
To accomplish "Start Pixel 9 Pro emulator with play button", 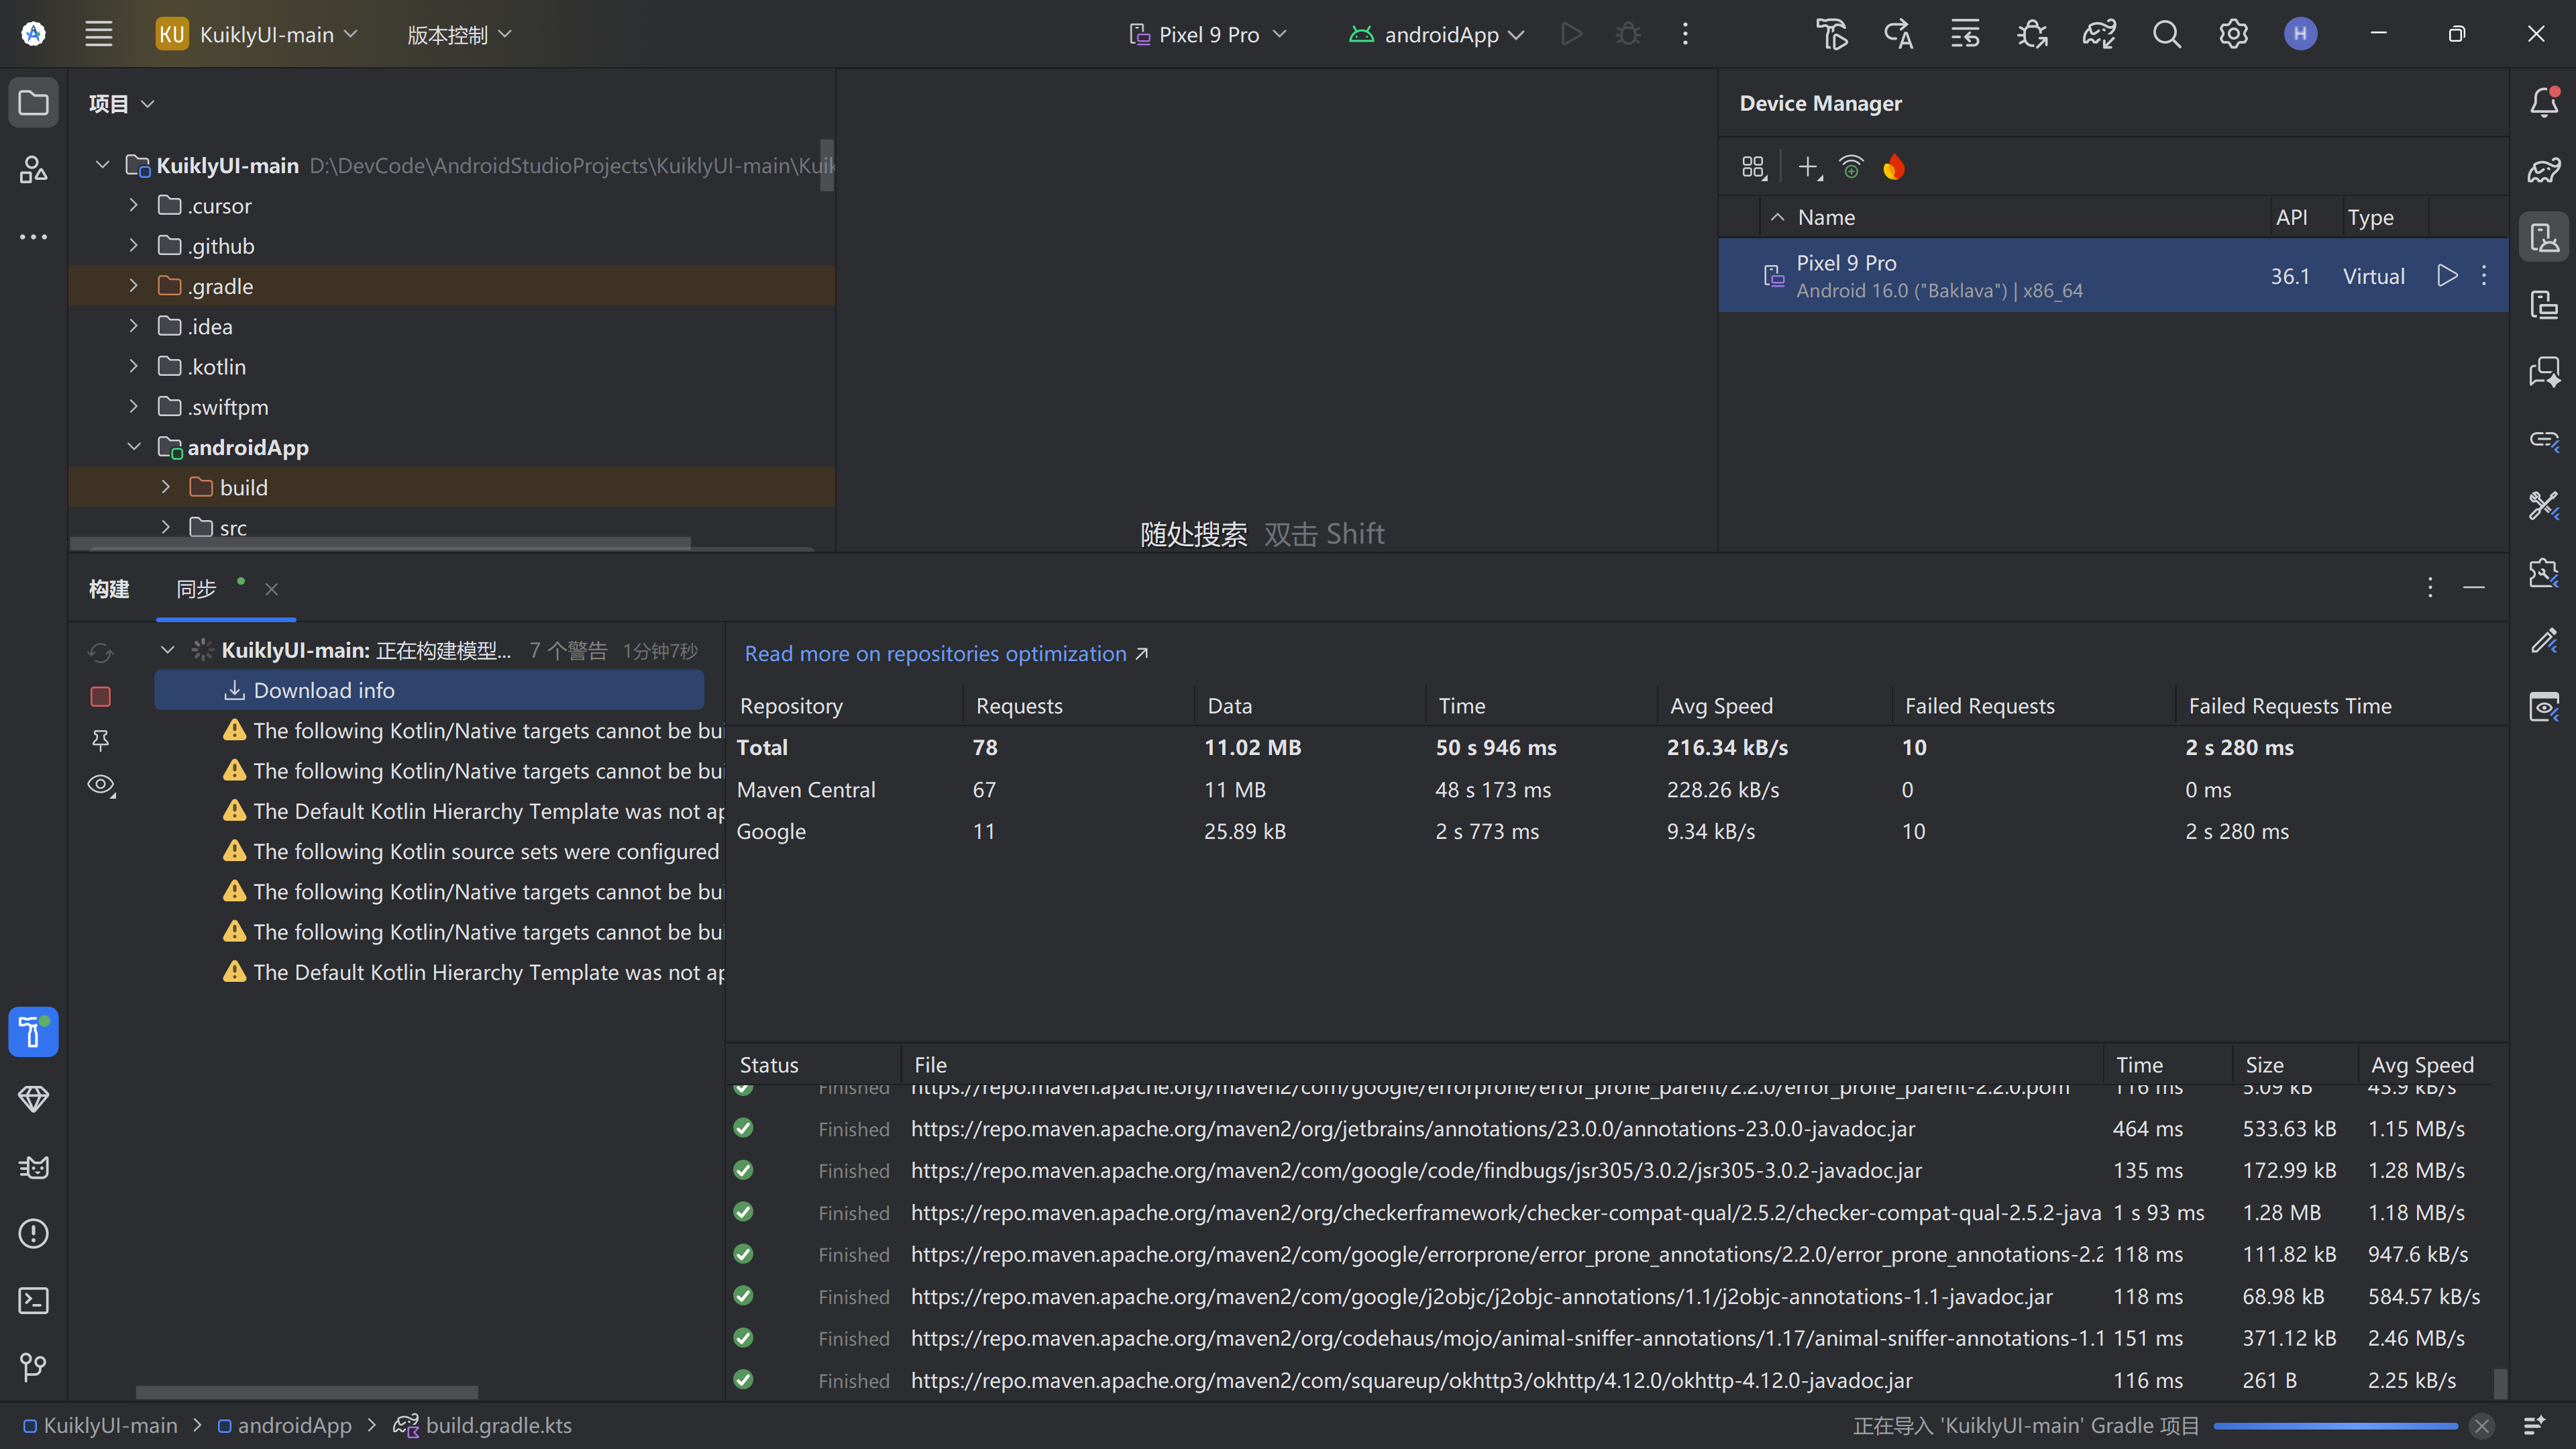I will click(x=2446, y=275).
